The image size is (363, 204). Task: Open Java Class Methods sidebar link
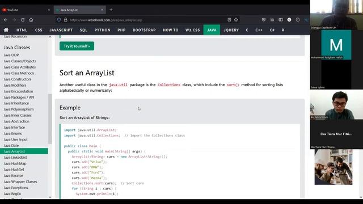(19, 73)
